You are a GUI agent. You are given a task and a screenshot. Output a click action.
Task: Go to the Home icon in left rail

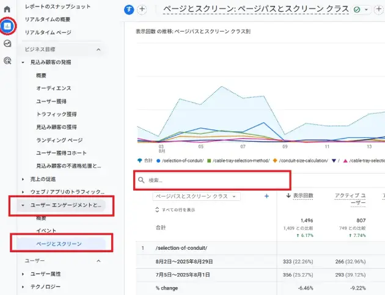point(7,10)
